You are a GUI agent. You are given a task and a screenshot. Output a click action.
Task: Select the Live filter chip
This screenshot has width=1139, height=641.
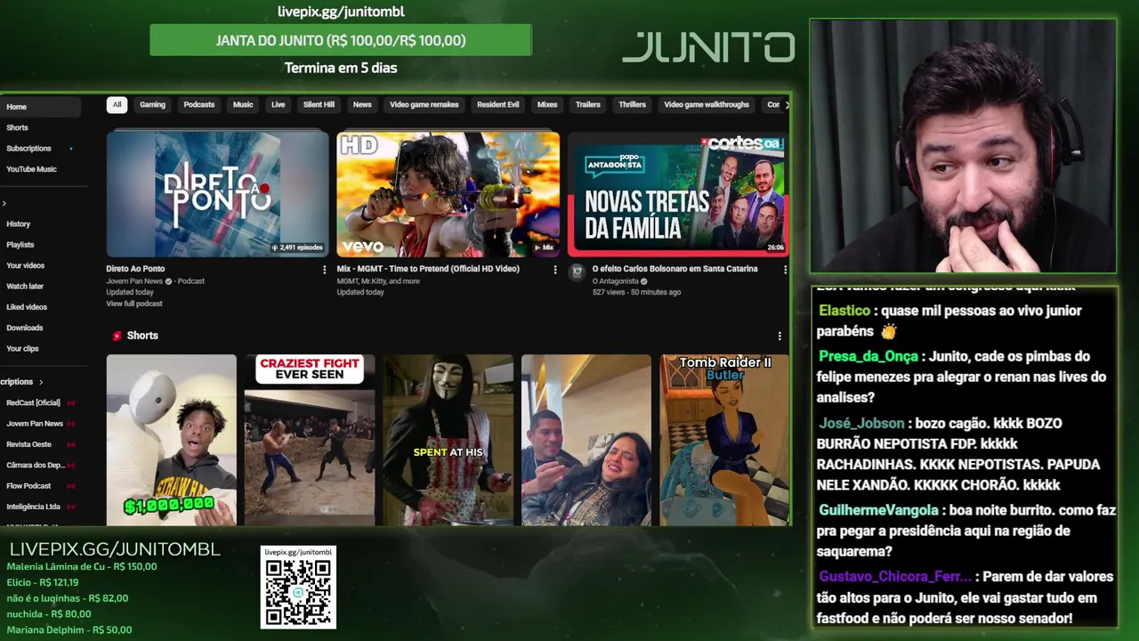point(278,105)
